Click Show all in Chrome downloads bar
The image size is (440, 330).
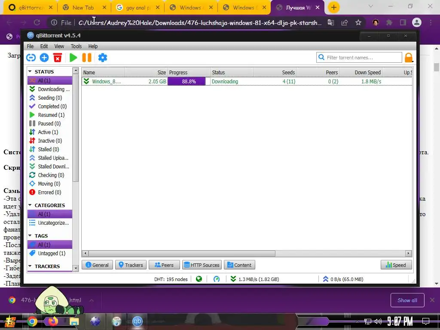pyautogui.click(x=407, y=300)
